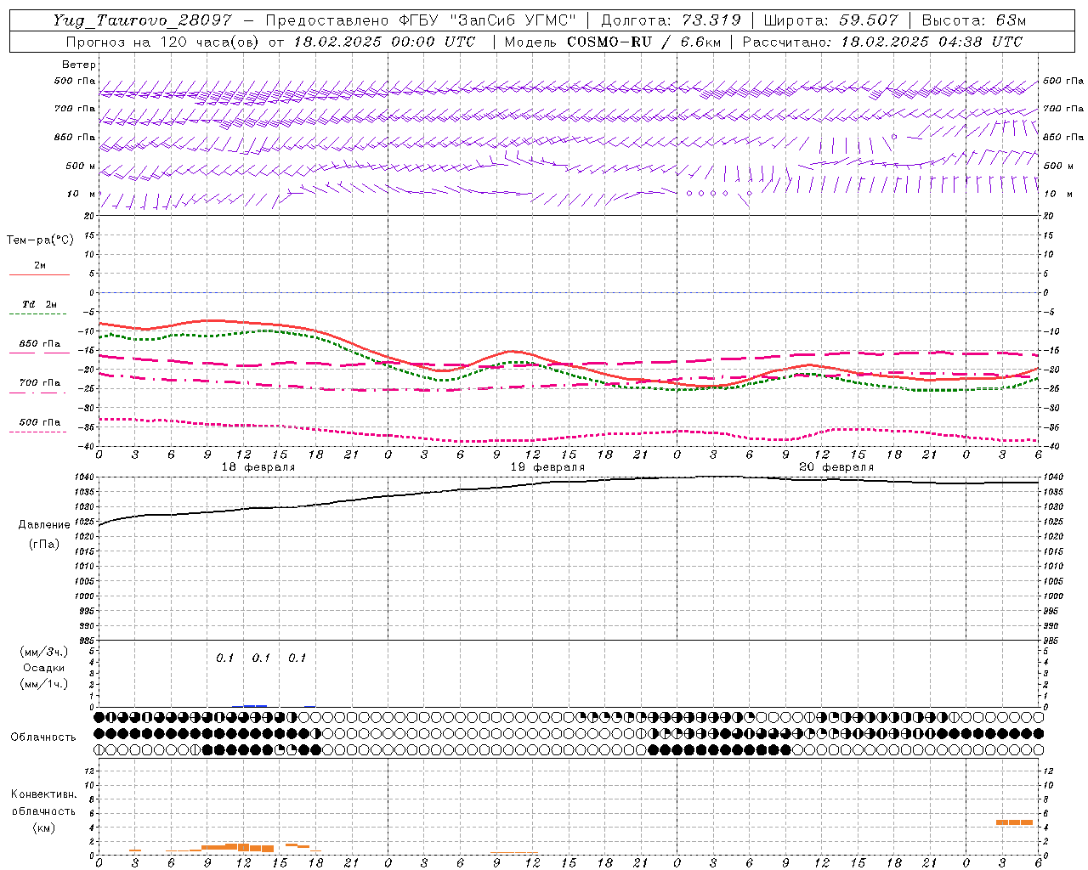Click the Модель COSMO-RU / 6.6км label
The height and width of the screenshot is (870, 1088).
[612, 42]
